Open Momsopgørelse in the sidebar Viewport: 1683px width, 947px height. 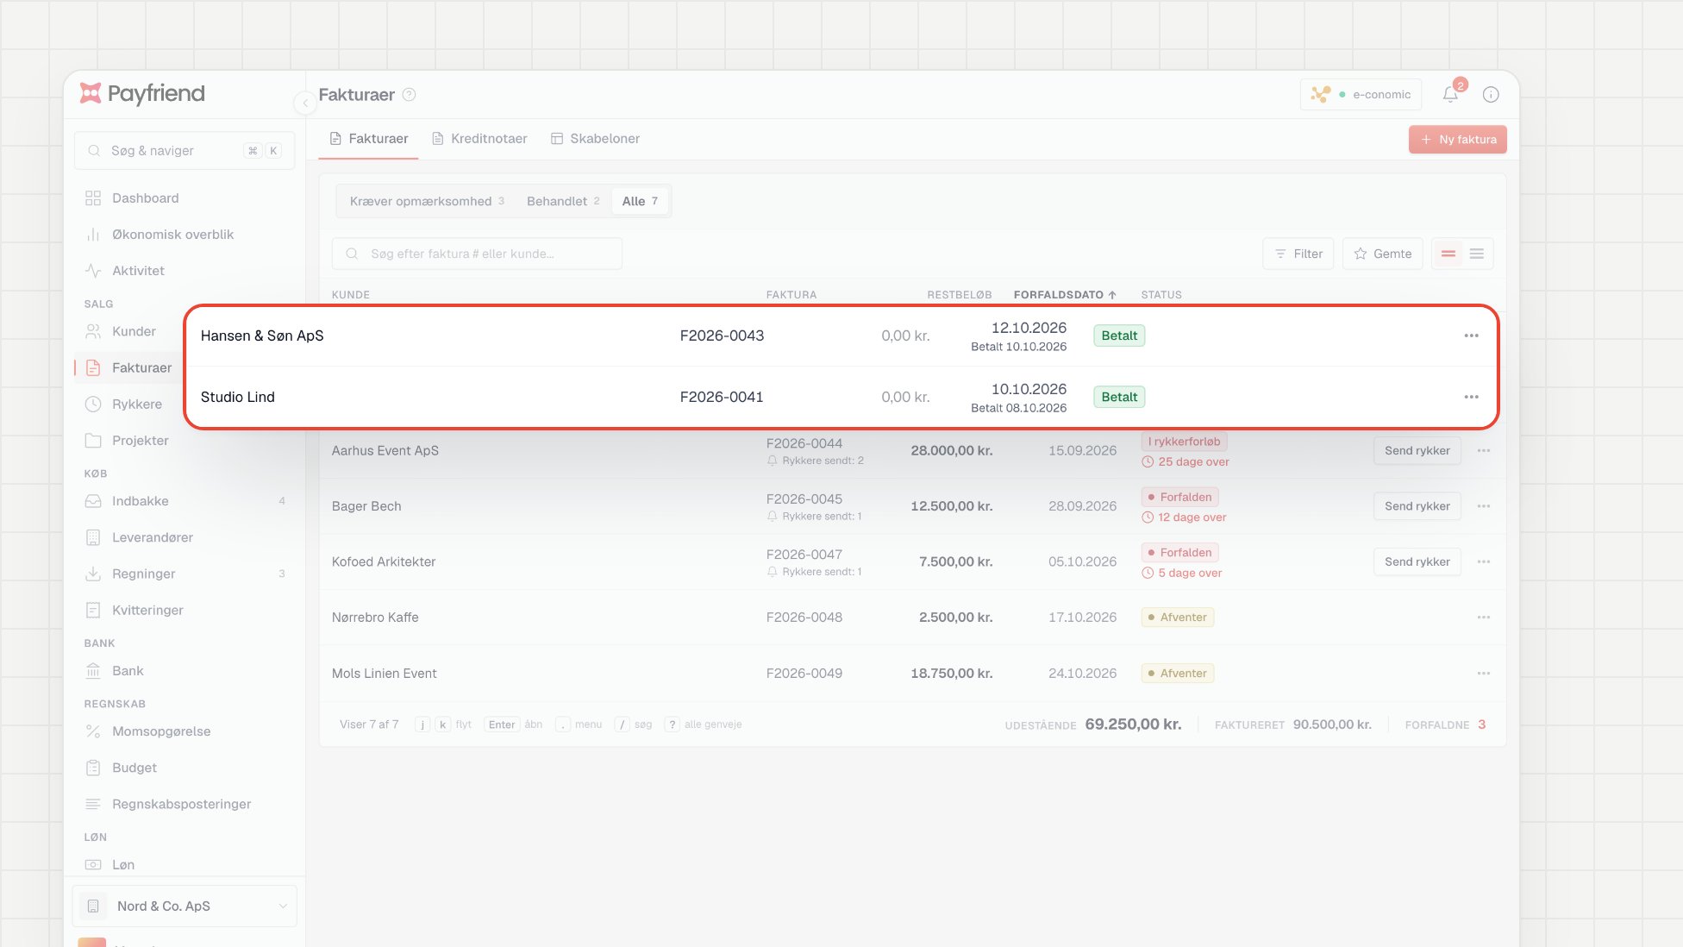pyautogui.click(x=161, y=731)
